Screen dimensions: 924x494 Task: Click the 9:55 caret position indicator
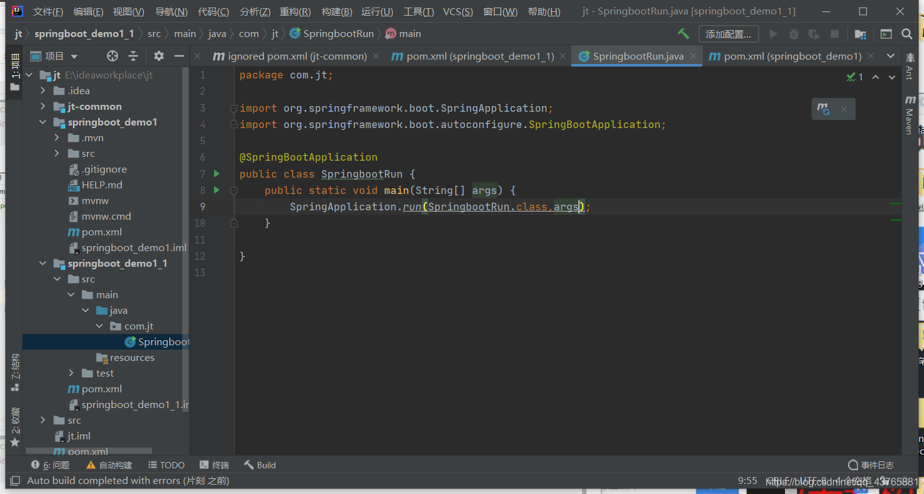click(x=747, y=481)
